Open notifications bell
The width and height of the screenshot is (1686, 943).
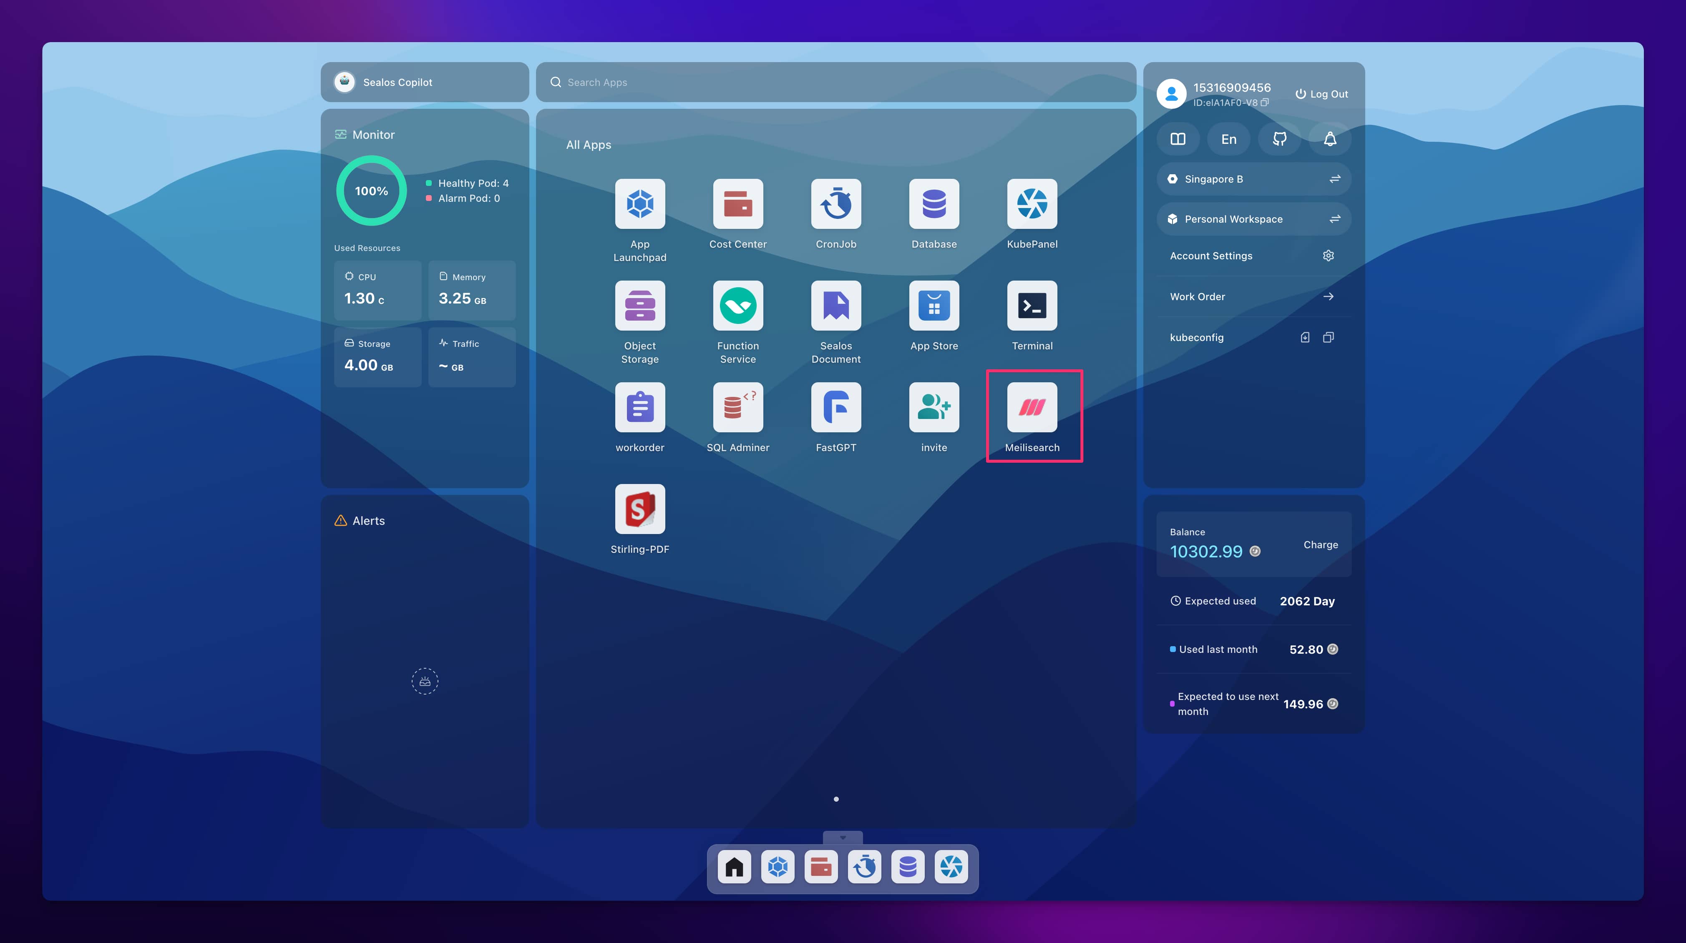(x=1330, y=139)
